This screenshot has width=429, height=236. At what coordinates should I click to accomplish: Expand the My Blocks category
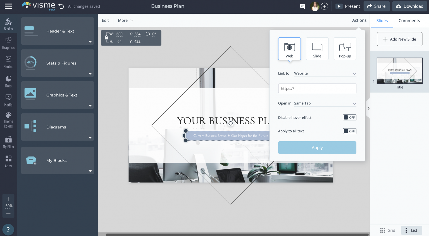point(58,161)
